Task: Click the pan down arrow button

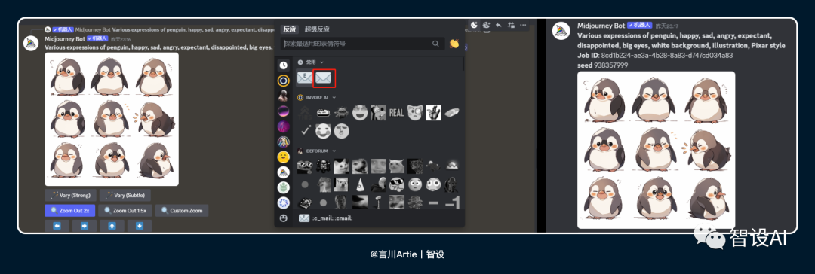Action: 140,226
